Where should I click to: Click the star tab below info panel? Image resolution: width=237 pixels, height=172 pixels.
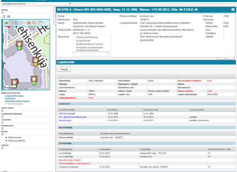click(226, 58)
